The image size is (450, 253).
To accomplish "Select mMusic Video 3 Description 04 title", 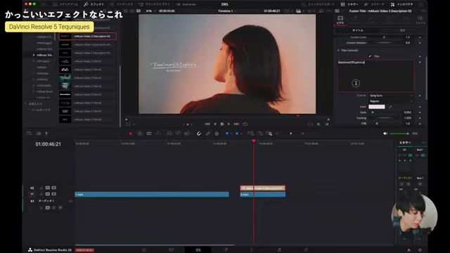I will tap(87, 45).
